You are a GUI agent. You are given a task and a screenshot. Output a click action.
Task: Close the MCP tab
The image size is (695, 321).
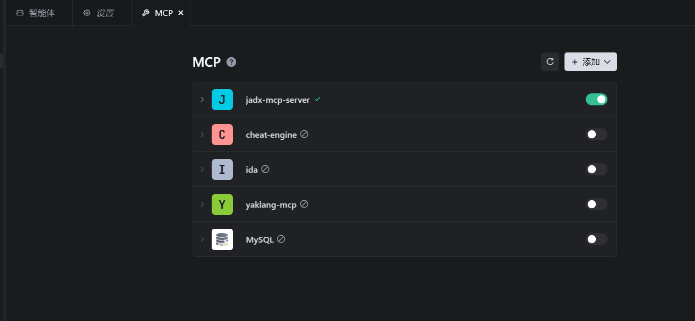181,13
